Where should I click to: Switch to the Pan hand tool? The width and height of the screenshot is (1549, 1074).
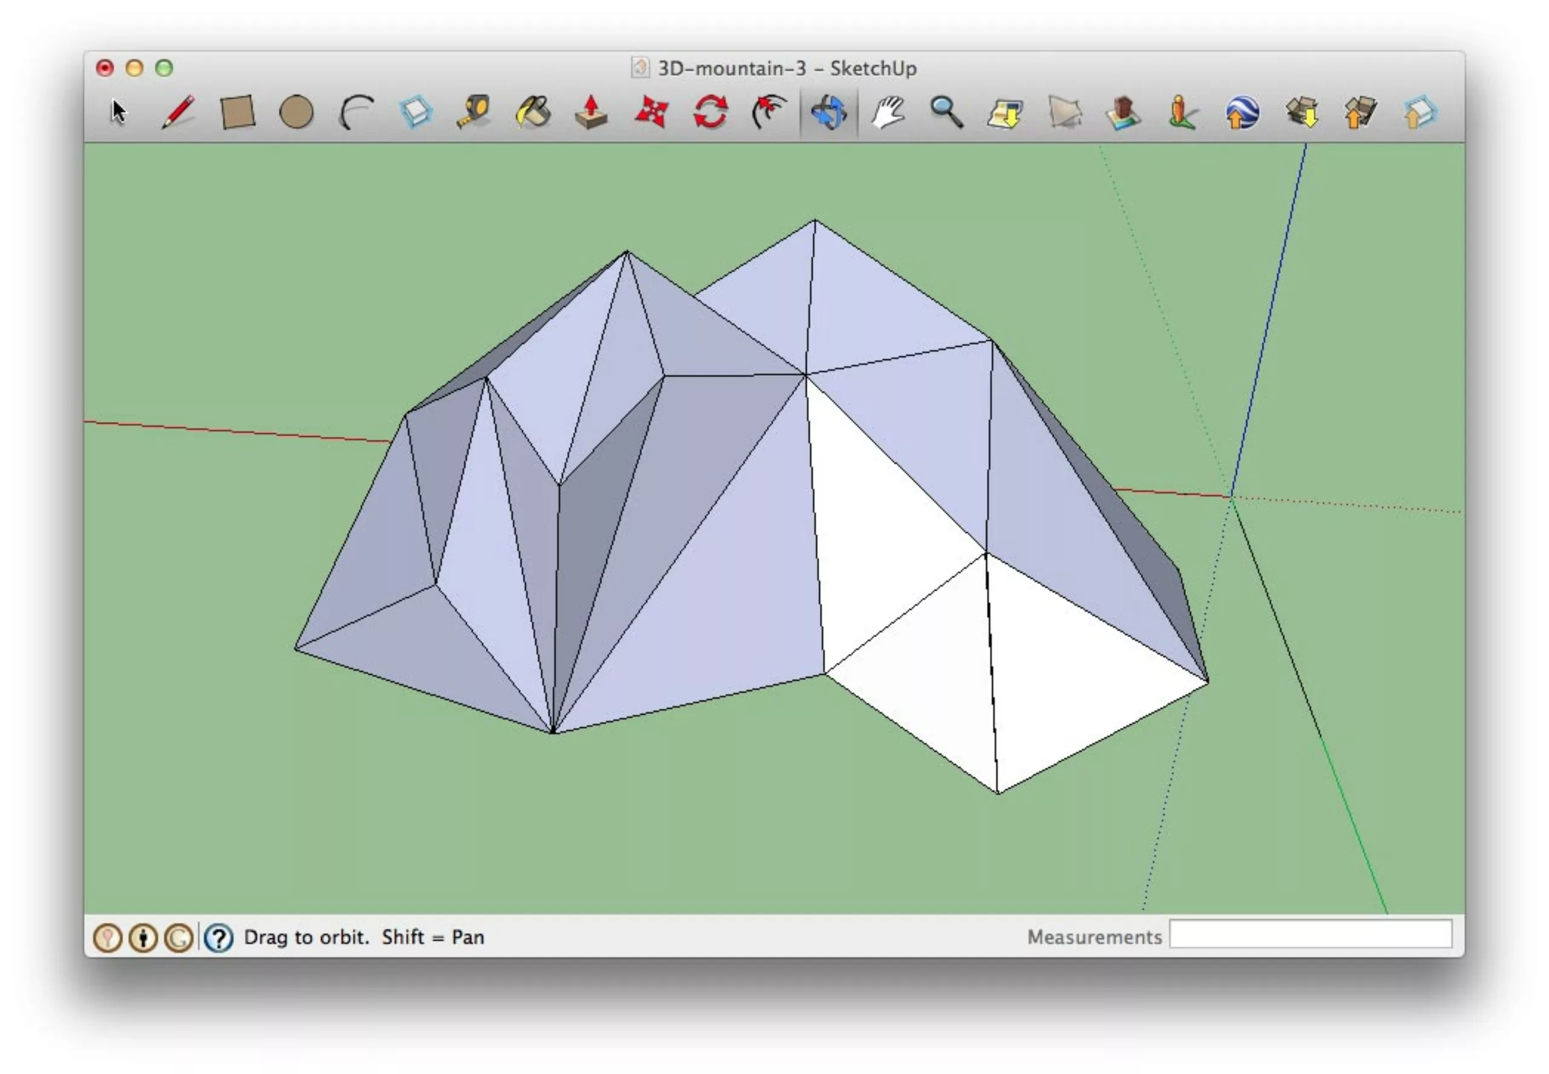(x=888, y=112)
